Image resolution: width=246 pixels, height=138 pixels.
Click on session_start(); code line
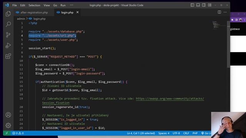pyautogui.click(x=42, y=48)
